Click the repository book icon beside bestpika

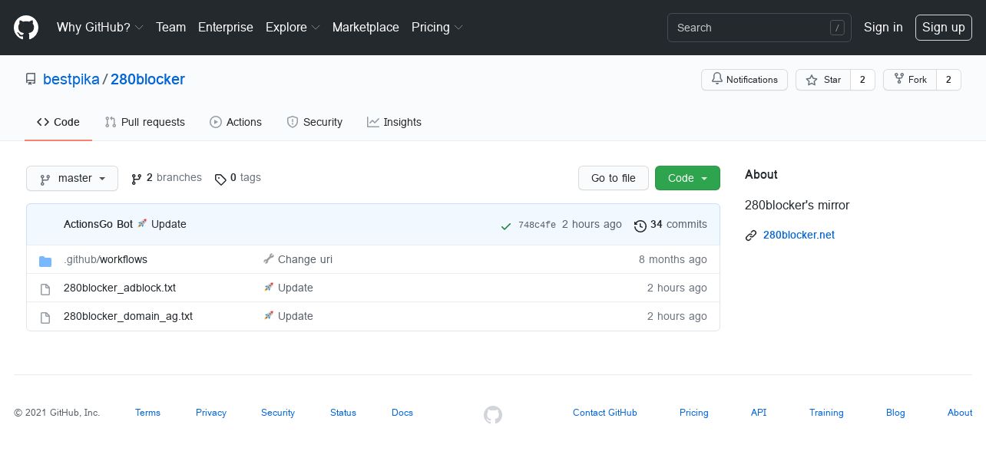click(x=31, y=79)
